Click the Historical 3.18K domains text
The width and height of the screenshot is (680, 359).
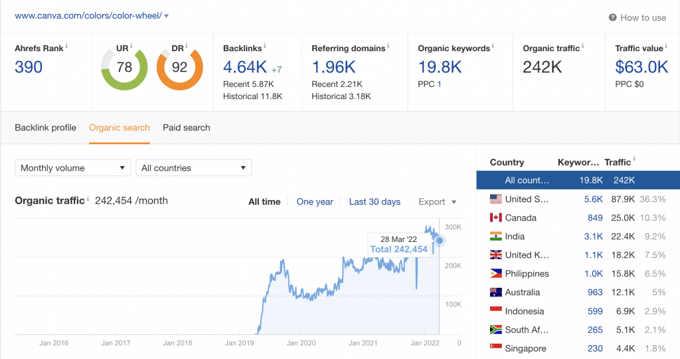(341, 96)
